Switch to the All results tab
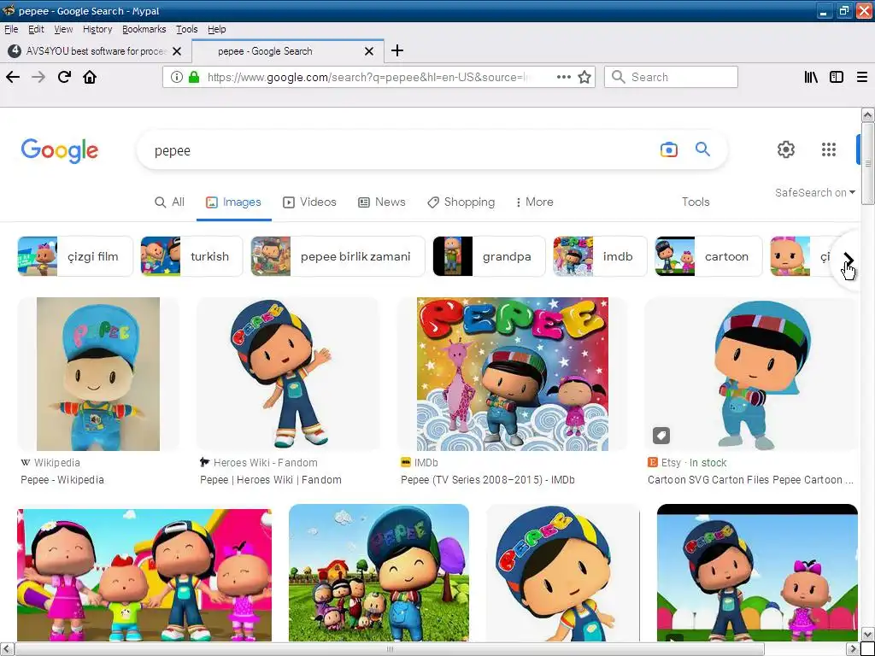The height and width of the screenshot is (656, 875). [x=169, y=202]
